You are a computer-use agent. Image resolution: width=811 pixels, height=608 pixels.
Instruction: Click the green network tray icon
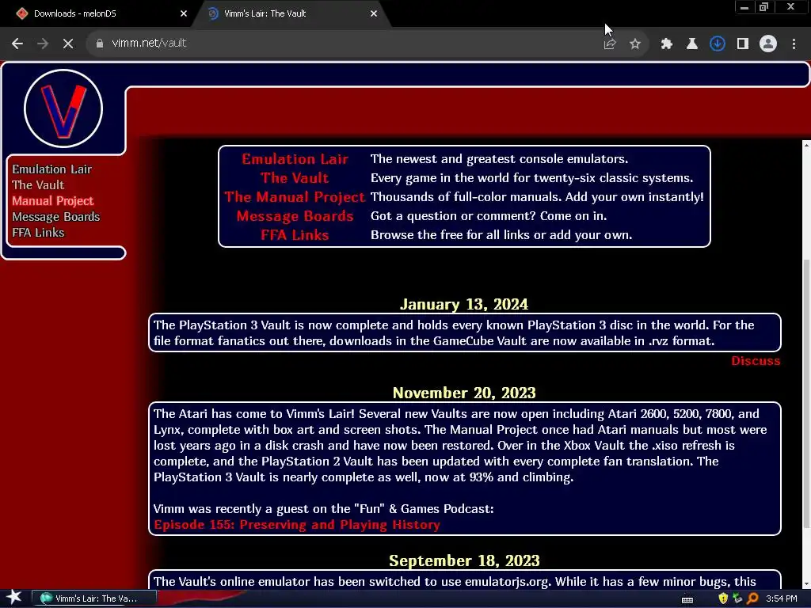[x=737, y=598]
